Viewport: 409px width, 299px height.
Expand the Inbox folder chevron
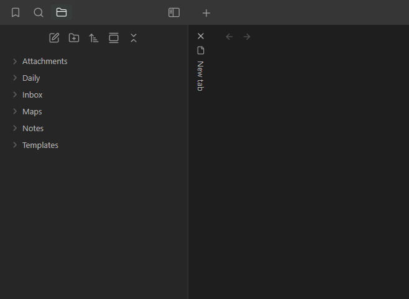pos(15,94)
